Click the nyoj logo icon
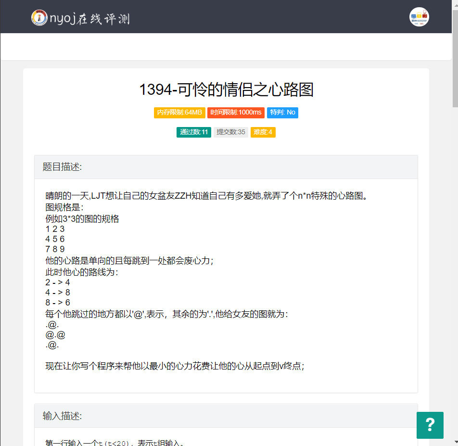 tap(39, 18)
